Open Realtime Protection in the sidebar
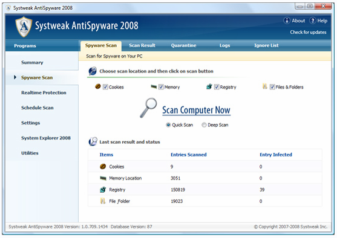Screen dimensions: 337x238 tap(44, 92)
